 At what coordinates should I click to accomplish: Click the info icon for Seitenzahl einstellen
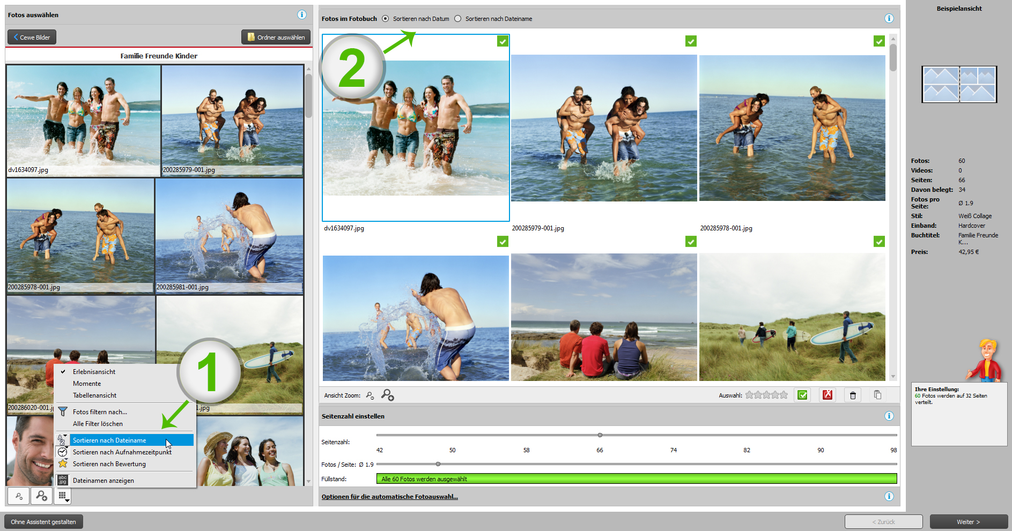tap(889, 416)
